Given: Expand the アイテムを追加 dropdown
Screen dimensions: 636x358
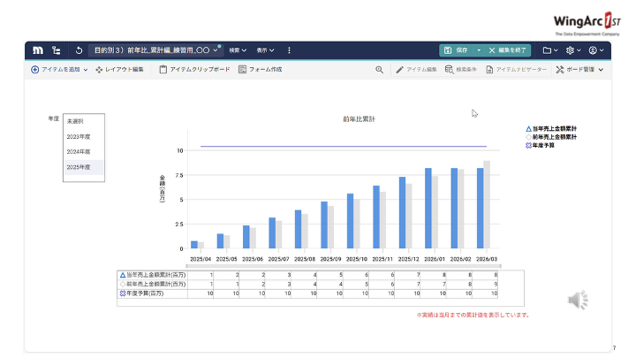Looking at the screenshot, I should click(54, 69).
